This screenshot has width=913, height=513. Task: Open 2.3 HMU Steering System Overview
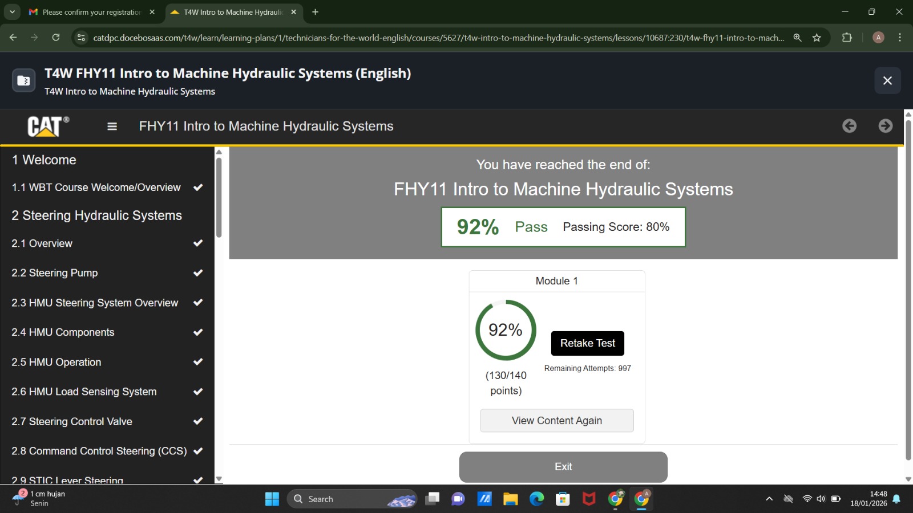point(107,303)
